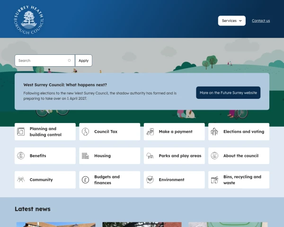Open the first news thumbnail with the tiled roof

click(56, 225)
